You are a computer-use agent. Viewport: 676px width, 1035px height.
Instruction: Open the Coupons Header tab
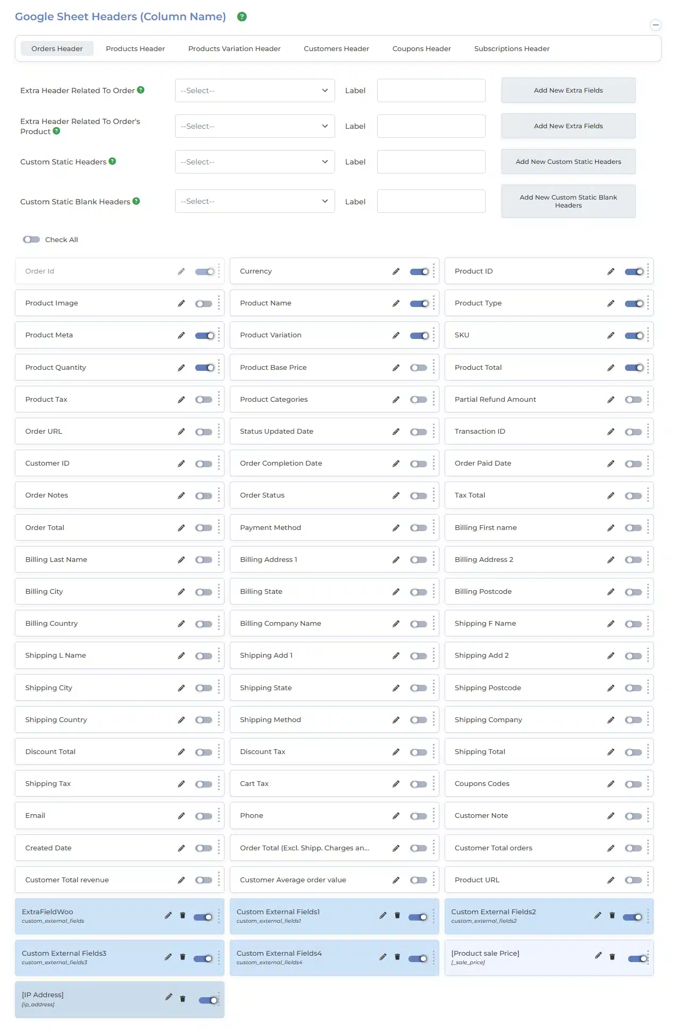[421, 48]
